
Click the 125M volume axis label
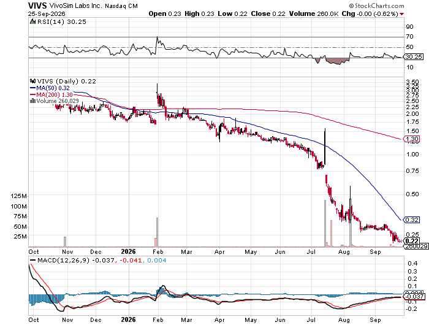click(19, 196)
